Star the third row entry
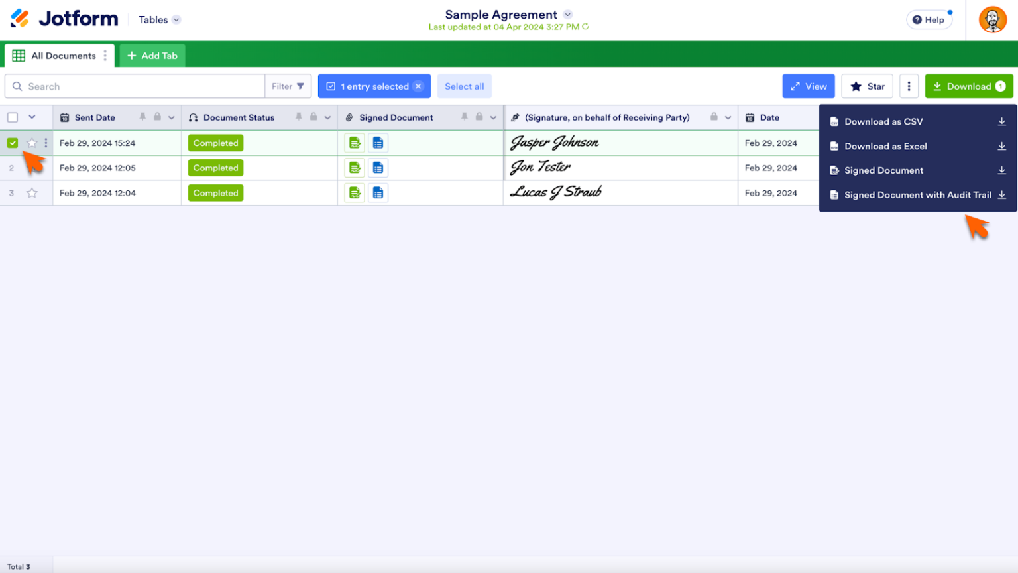Viewport: 1018px width, 573px height. pos(30,193)
